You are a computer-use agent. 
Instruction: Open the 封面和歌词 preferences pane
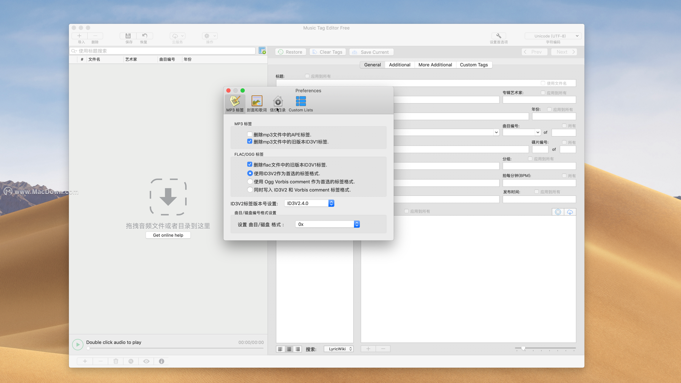(257, 104)
